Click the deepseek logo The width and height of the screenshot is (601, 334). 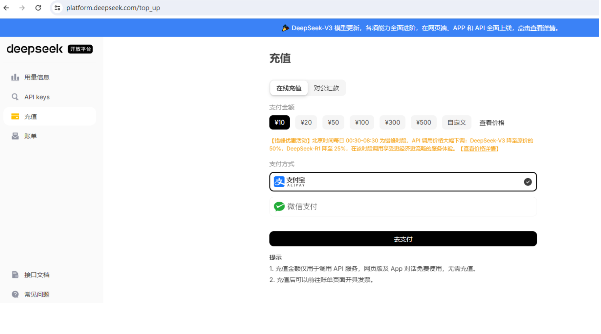[35, 49]
